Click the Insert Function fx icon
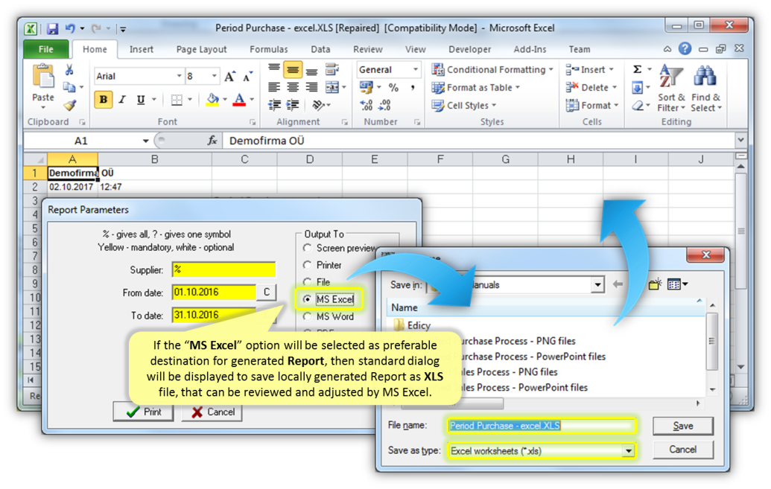The image size is (771, 489). pyautogui.click(x=212, y=141)
